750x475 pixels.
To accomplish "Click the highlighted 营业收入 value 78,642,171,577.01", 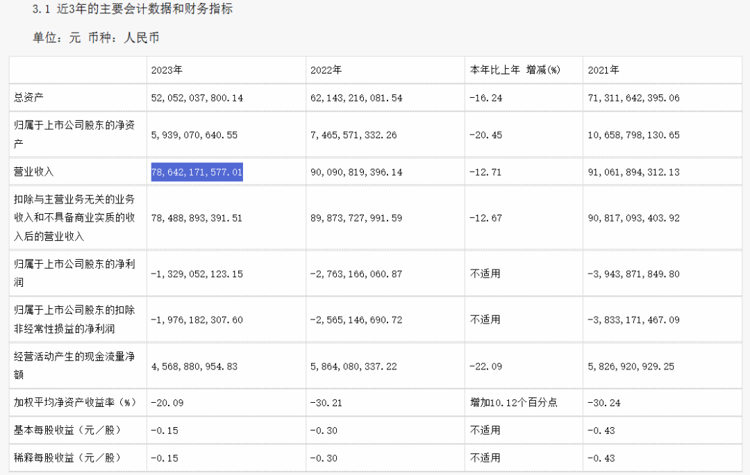I will pyautogui.click(x=197, y=172).
